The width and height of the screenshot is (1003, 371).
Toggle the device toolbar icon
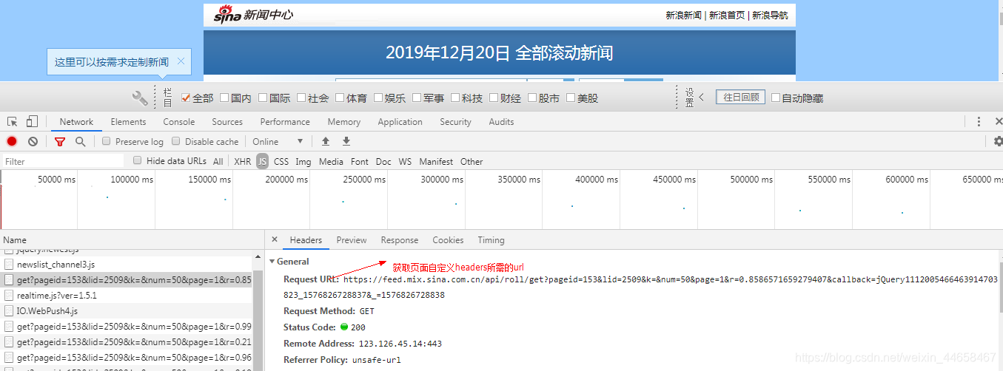click(32, 122)
